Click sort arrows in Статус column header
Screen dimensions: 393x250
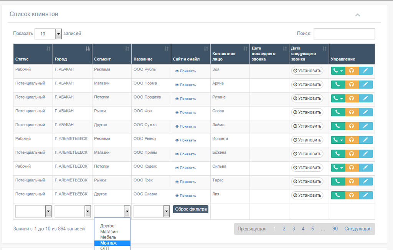48,49
